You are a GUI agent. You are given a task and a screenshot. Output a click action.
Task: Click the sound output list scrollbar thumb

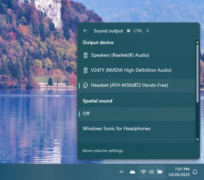click(197, 73)
